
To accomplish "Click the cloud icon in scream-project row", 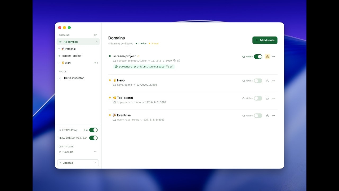I will (244, 57).
